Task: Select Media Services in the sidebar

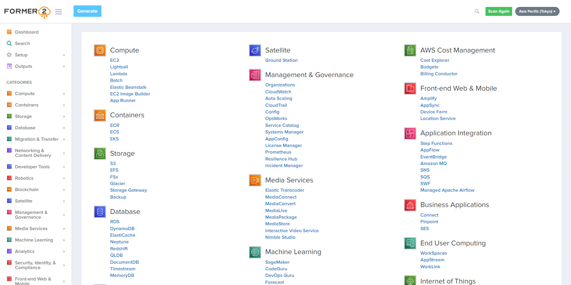Action: [x=31, y=229]
